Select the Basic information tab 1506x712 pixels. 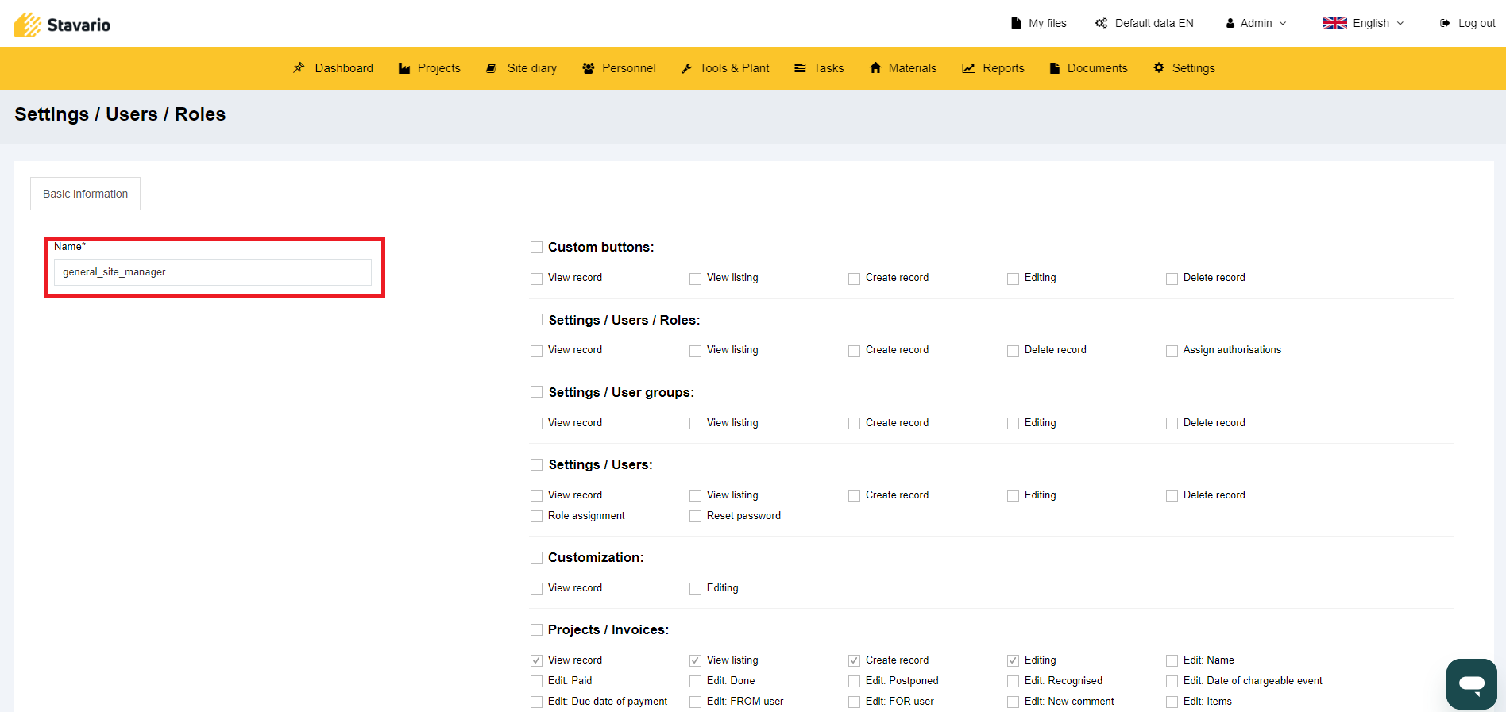[86, 194]
